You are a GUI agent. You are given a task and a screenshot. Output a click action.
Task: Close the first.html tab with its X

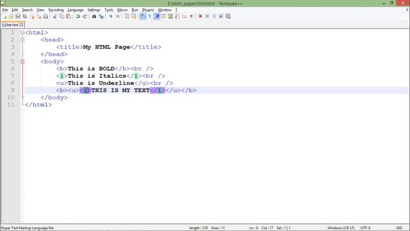[x=21, y=25]
